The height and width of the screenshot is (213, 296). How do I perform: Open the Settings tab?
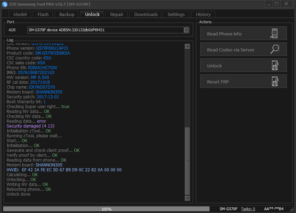click(x=176, y=15)
